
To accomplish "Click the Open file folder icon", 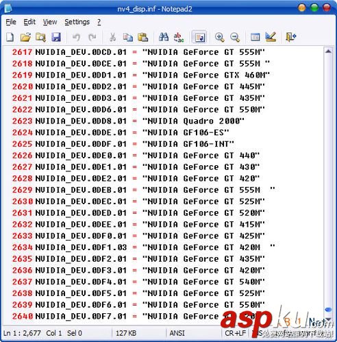I will pos(25,37).
